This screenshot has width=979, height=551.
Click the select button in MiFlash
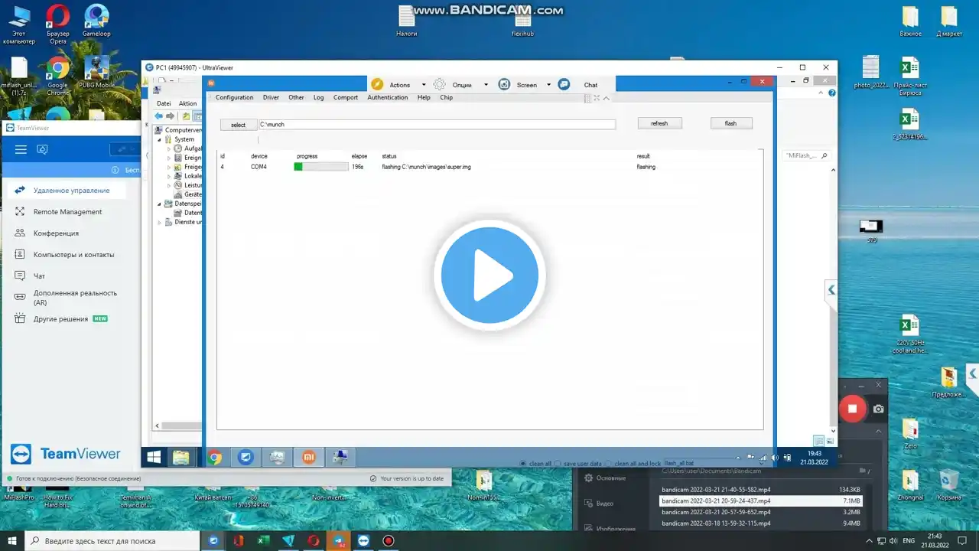(239, 125)
